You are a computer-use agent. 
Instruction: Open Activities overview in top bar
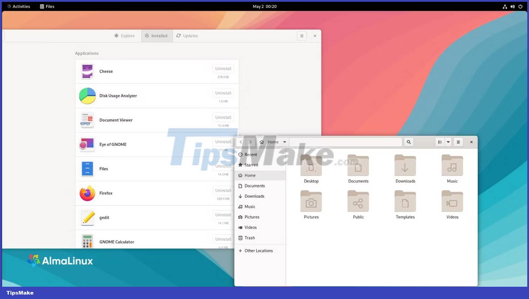(19, 6)
